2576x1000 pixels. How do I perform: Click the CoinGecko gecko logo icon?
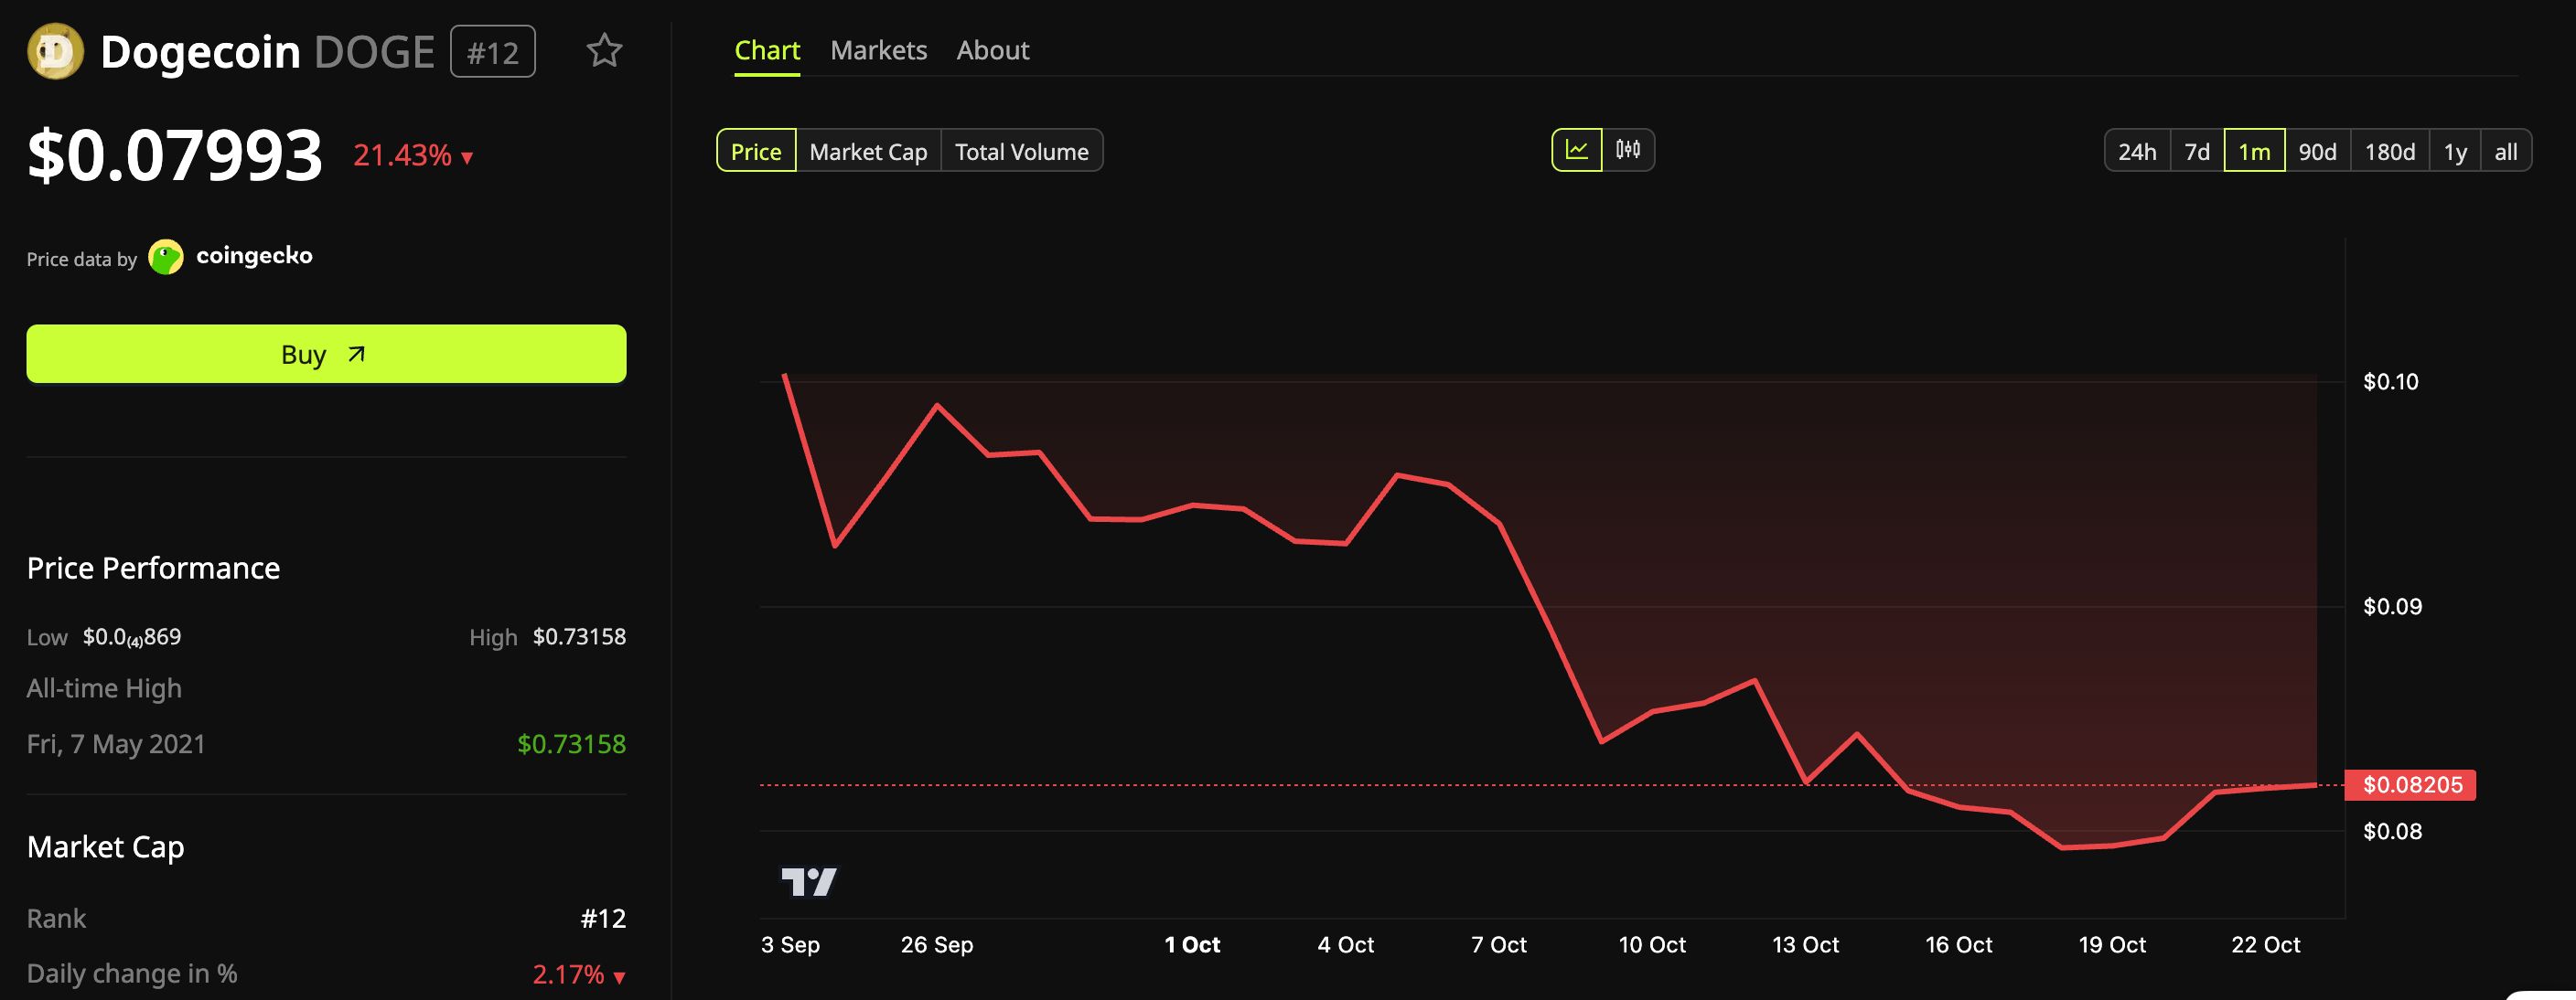(x=166, y=257)
